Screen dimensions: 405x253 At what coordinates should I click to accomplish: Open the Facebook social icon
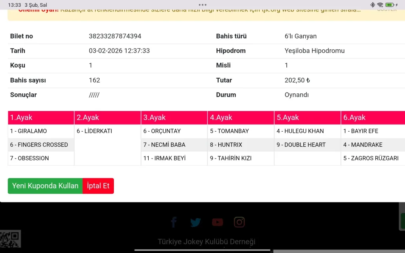point(174,222)
